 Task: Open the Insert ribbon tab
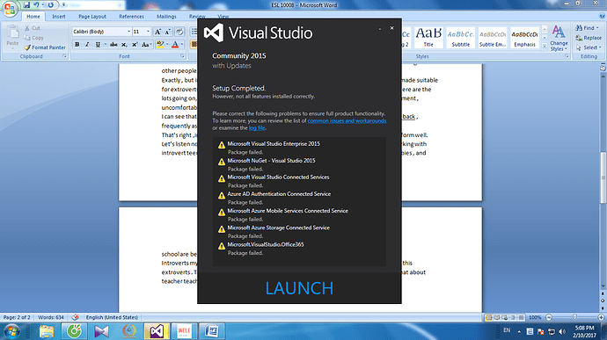(x=58, y=16)
